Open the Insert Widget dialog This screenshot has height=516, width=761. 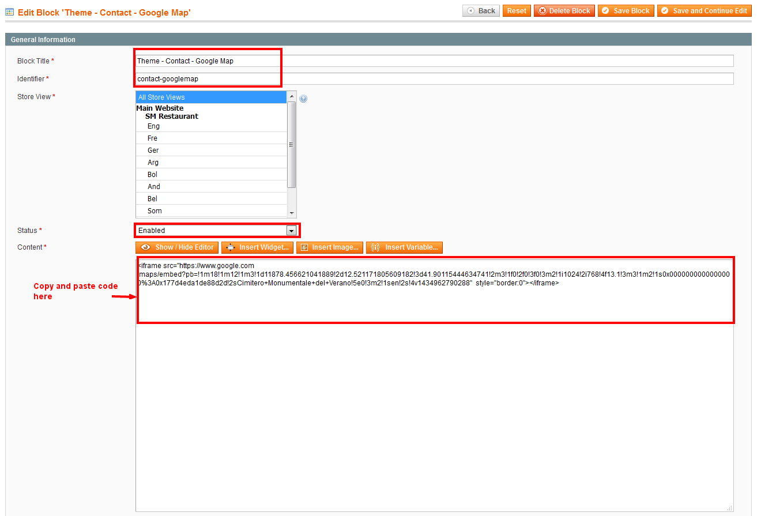(257, 247)
